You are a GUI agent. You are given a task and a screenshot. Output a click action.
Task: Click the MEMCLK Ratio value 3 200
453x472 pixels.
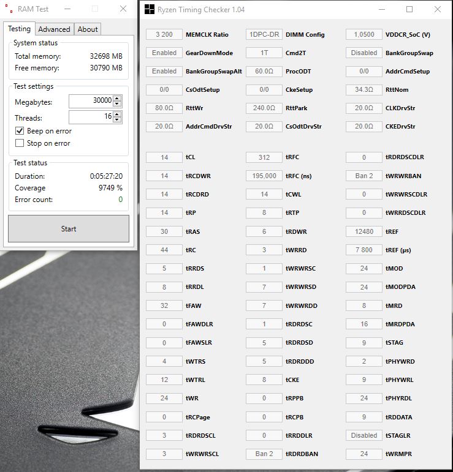click(164, 35)
